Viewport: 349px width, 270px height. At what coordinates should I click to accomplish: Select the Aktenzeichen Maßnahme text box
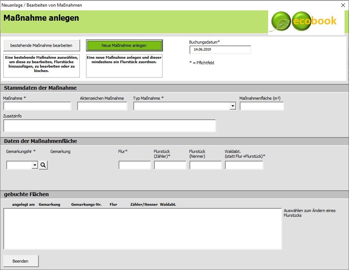click(102, 106)
